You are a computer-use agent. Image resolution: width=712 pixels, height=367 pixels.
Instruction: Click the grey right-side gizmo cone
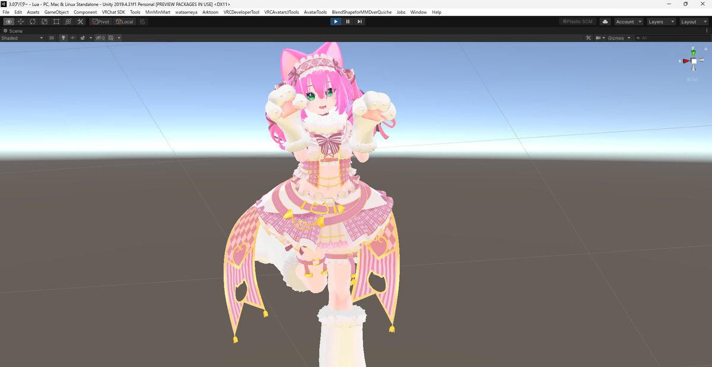pos(701,61)
